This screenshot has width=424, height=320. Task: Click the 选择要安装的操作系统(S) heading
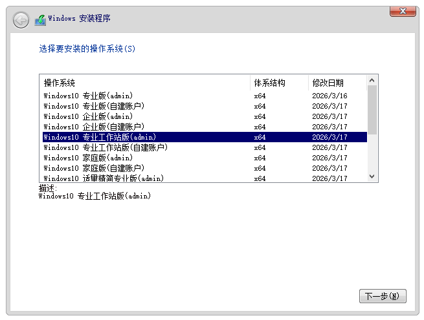tap(87, 49)
